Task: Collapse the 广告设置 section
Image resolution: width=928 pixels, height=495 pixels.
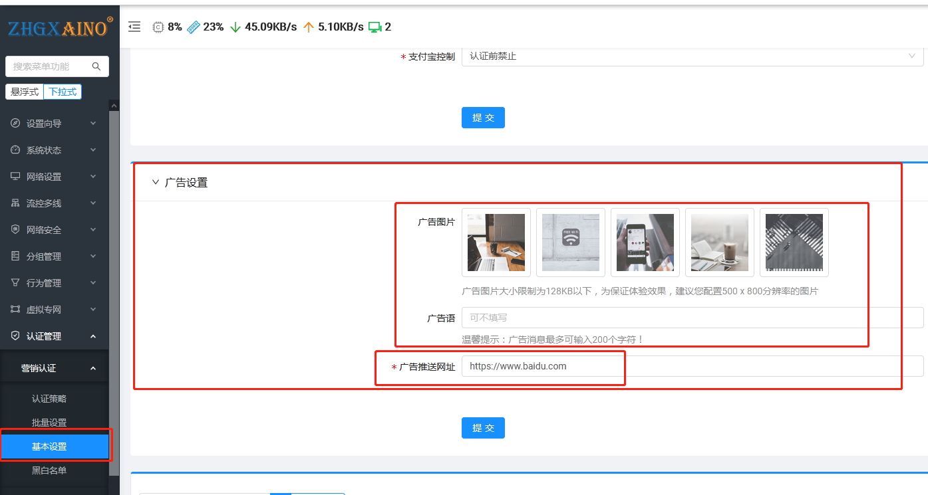Action: [x=156, y=182]
